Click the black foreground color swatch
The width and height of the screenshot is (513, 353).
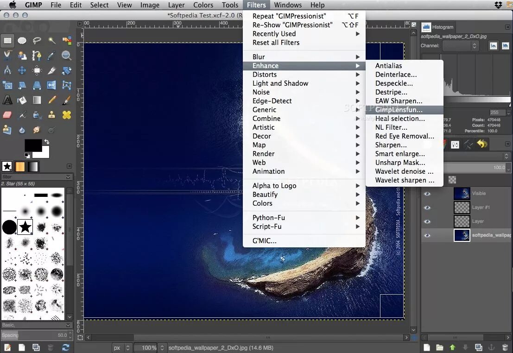tap(33, 145)
